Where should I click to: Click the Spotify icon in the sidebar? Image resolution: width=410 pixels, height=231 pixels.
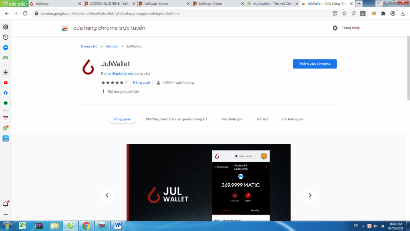6,103
